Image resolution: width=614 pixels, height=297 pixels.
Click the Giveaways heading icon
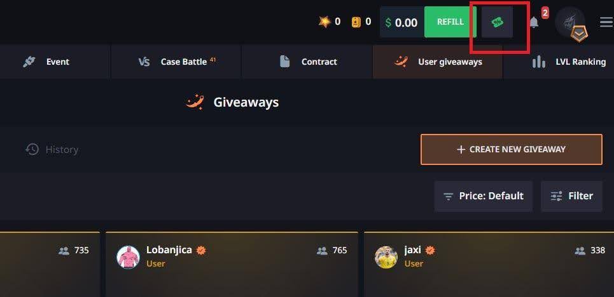[x=195, y=102]
